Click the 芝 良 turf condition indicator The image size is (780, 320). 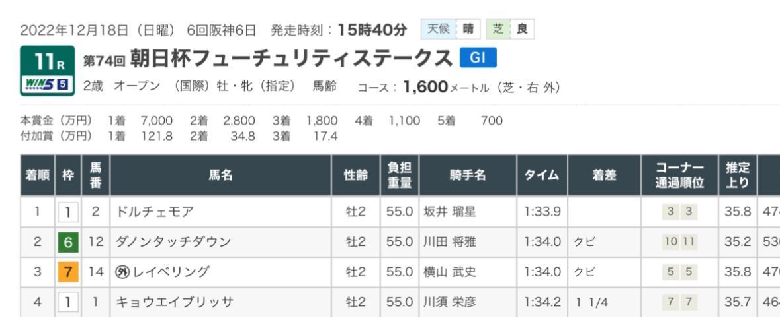pyautogui.click(x=509, y=30)
